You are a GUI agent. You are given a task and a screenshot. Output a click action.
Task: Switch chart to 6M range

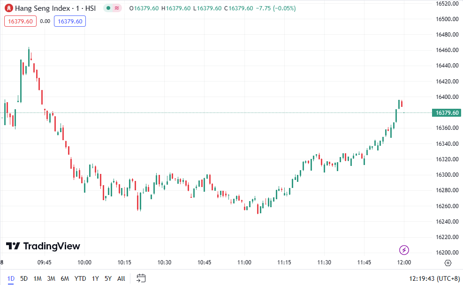[65, 278]
